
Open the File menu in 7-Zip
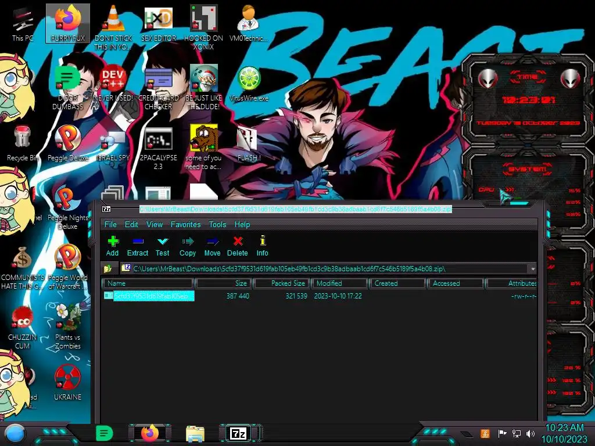point(110,225)
